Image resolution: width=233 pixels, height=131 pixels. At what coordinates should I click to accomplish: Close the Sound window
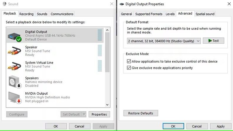(112, 4)
